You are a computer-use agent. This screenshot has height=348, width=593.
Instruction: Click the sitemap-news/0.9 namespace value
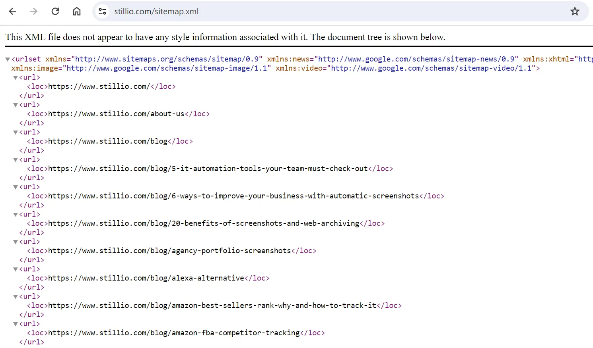click(416, 59)
